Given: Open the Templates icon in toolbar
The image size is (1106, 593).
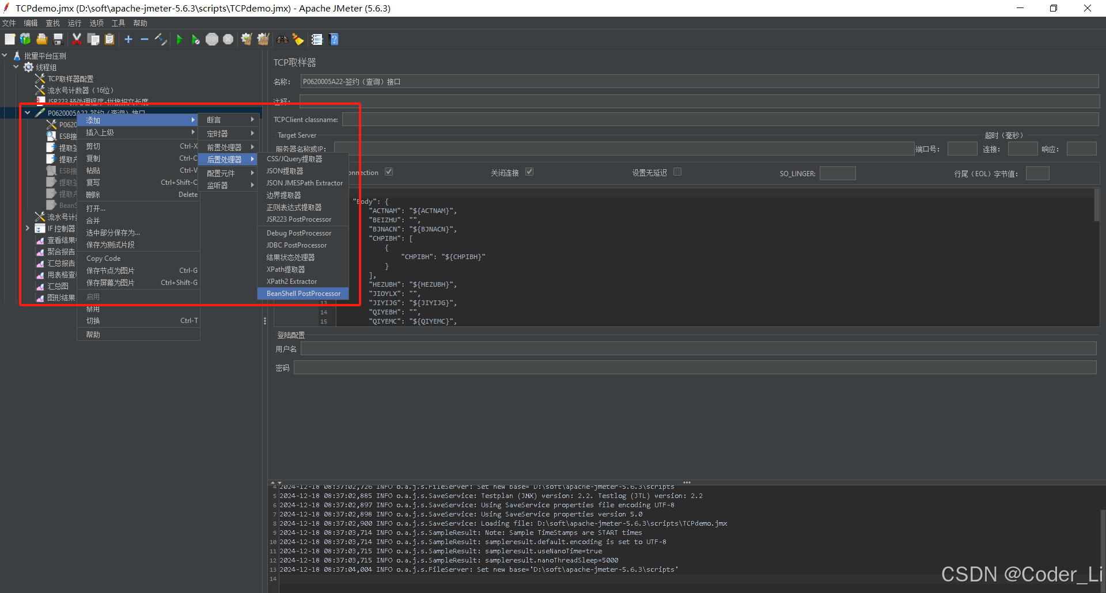Looking at the screenshot, I should coord(25,39).
